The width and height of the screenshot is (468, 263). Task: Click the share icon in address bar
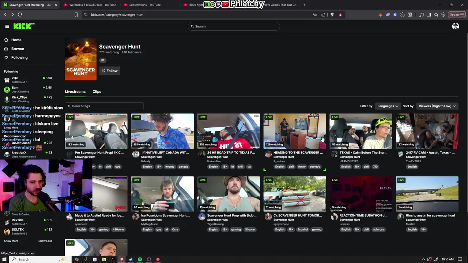point(324,15)
